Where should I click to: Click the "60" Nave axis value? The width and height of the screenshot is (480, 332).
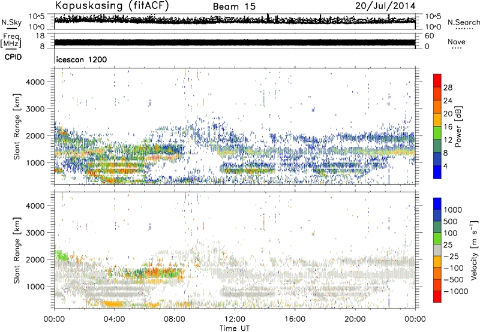tap(429, 36)
